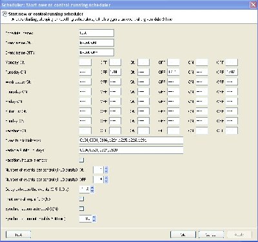This screenshot has height=242, width=258.
Task: Increase the number of ON events per control
Action: click(106, 168)
